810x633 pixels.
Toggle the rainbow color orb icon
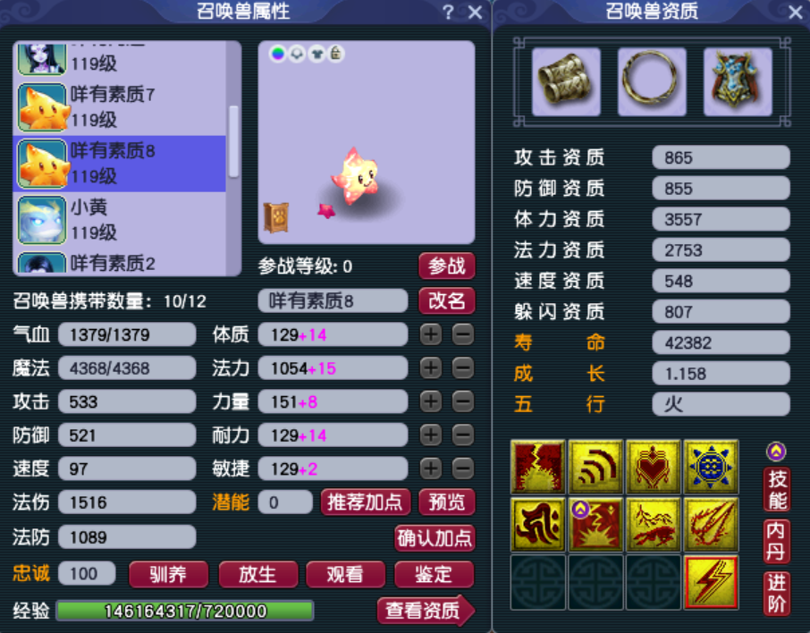[x=278, y=54]
